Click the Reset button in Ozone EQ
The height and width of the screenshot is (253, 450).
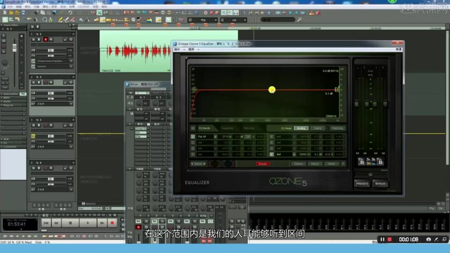(x=331, y=164)
